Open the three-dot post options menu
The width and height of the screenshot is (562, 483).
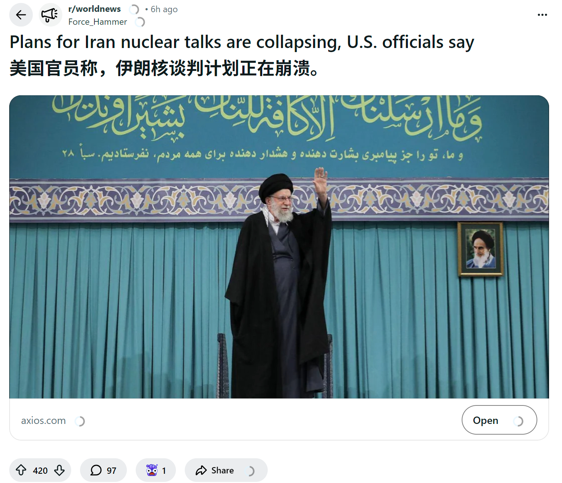click(542, 15)
